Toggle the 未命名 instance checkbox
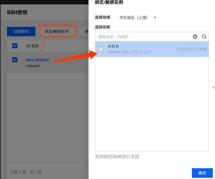 (x=101, y=49)
